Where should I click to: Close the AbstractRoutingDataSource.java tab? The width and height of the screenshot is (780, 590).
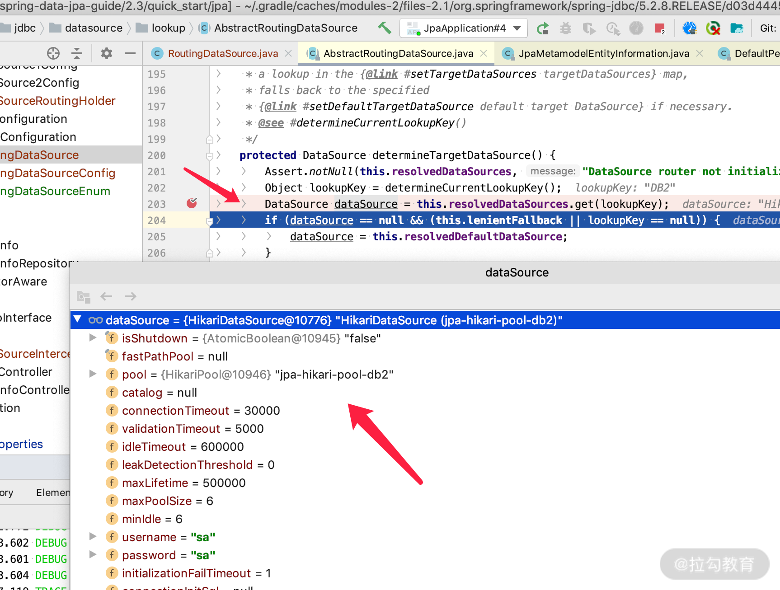[x=484, y=53]
